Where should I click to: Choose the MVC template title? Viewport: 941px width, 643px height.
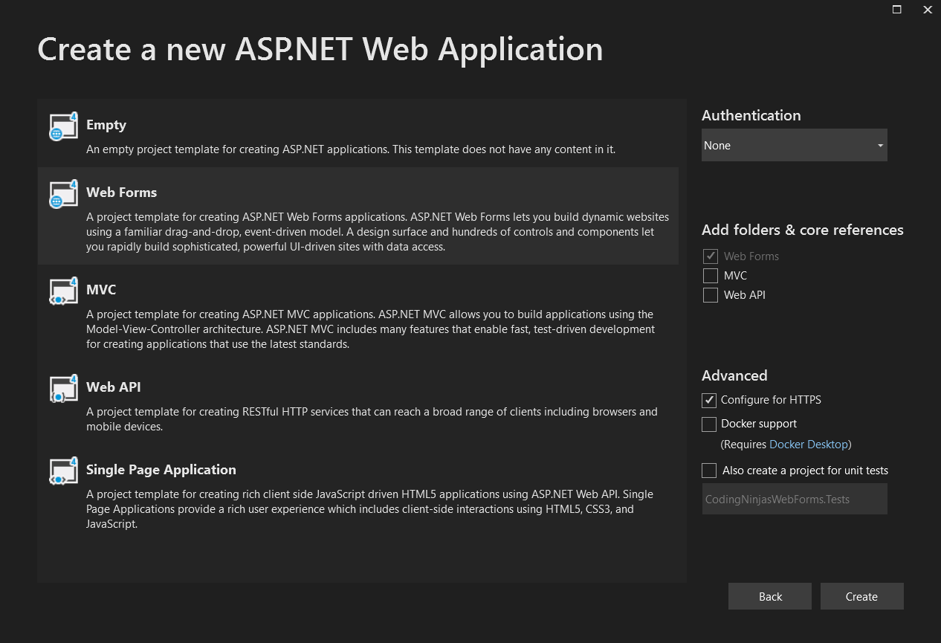[101, 289]
